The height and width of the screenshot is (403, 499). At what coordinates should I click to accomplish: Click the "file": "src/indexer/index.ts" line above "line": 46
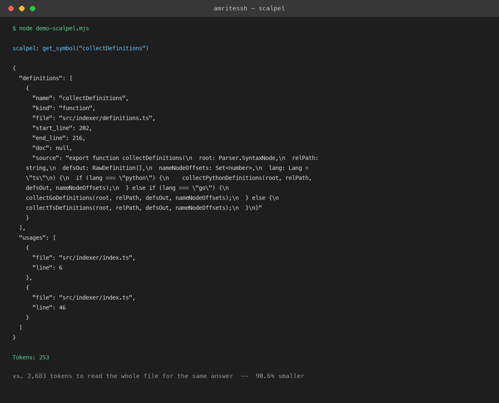84,297
